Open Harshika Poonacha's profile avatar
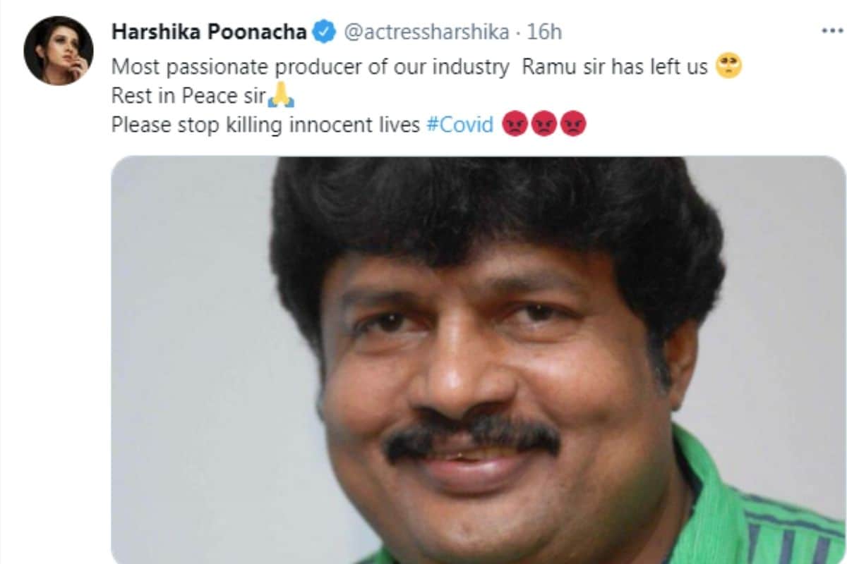Image resolution: width=847 pixels, height=564 pixels. point(59,50)
